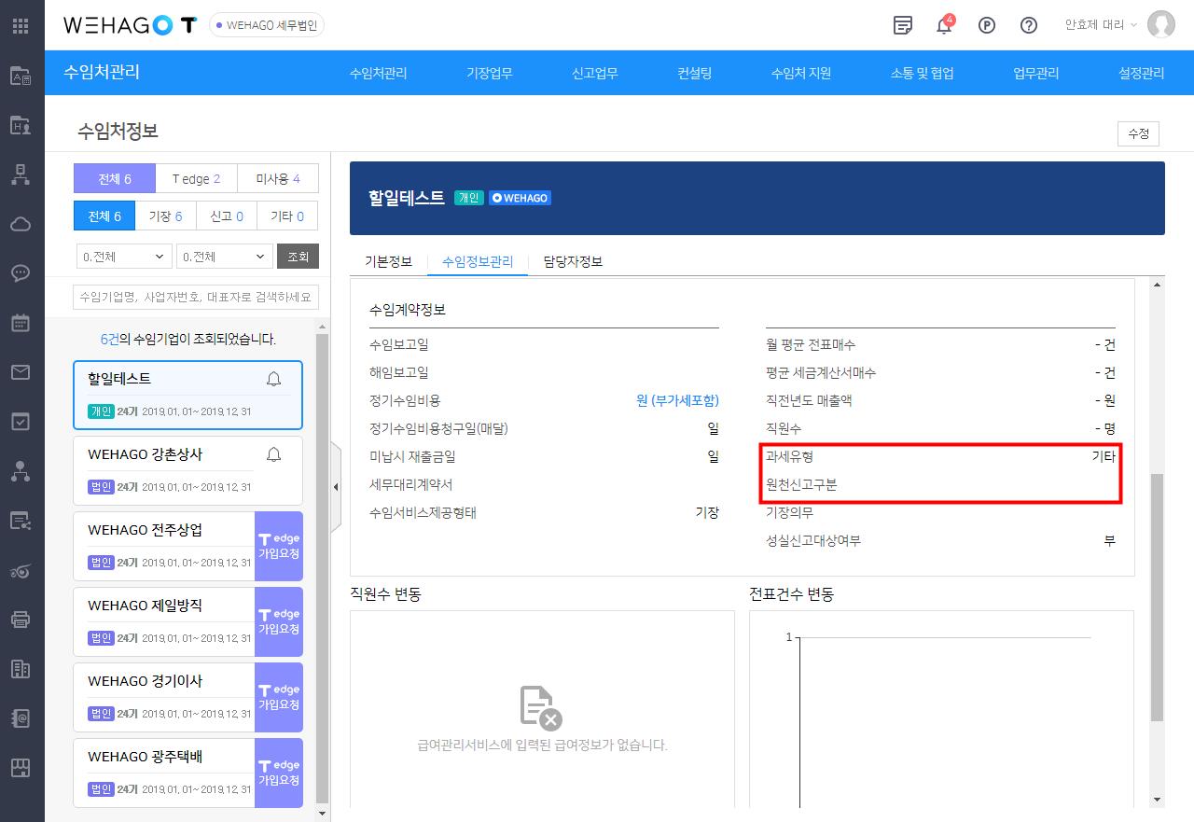The height and width of the screenshot is (822, 1194).
Task: Open the app grid launcher icon
Action: pos(21,25)
